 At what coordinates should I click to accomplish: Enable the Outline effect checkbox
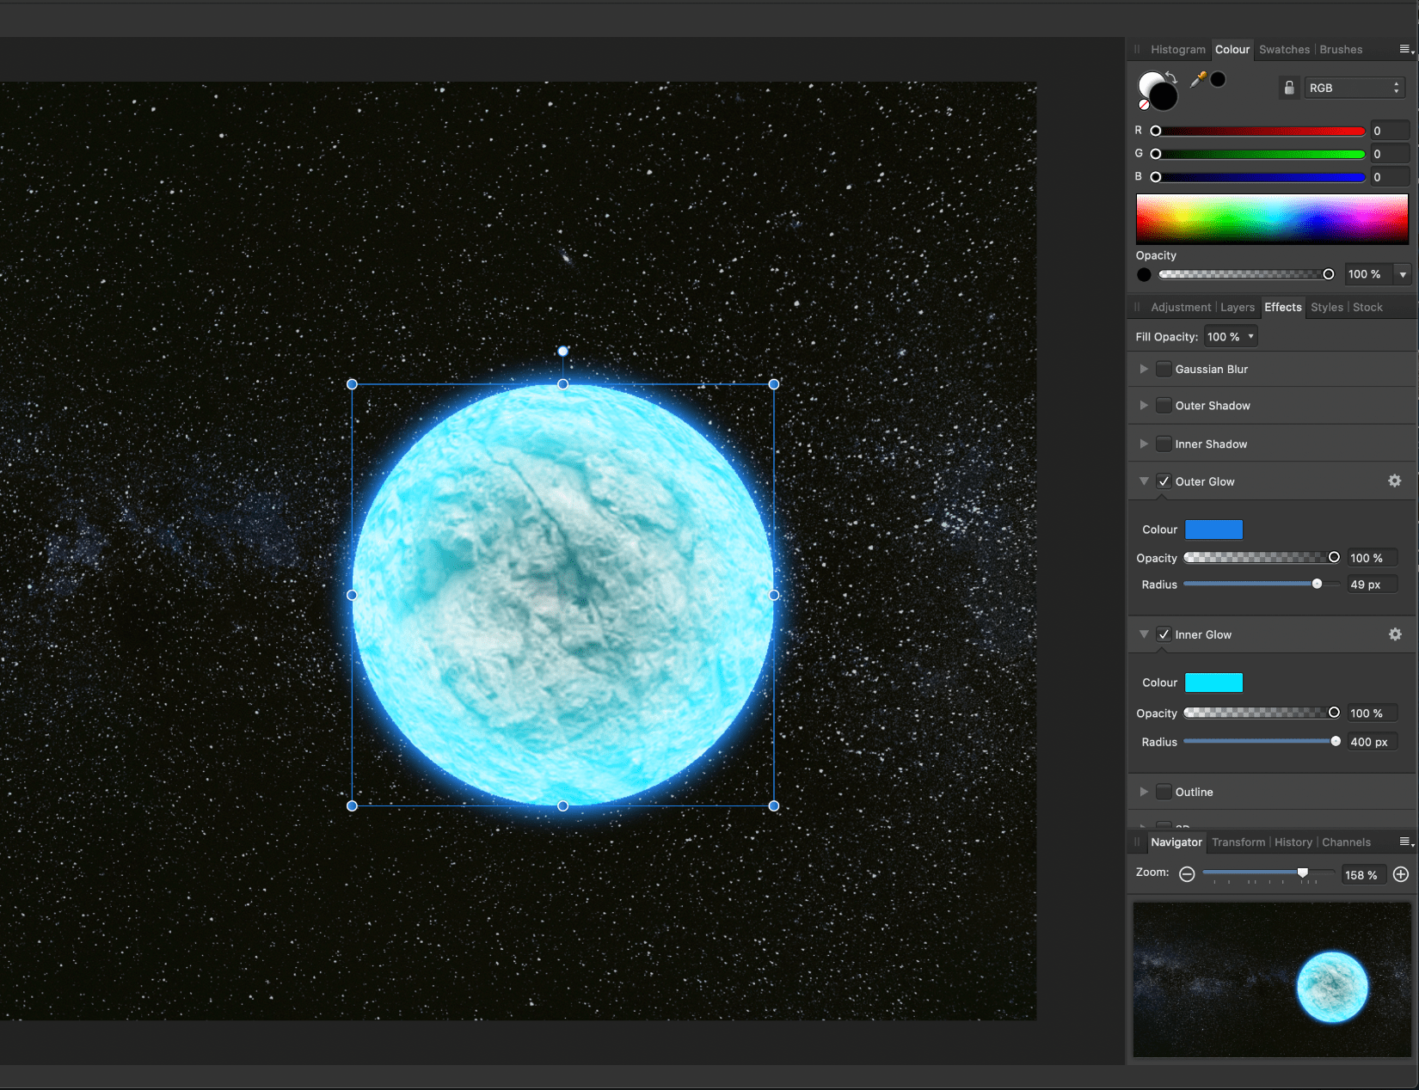tap(1164, 792)
